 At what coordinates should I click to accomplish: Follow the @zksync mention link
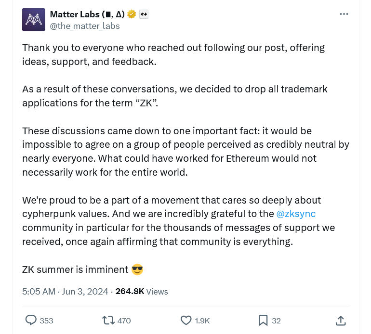point(296,214)
